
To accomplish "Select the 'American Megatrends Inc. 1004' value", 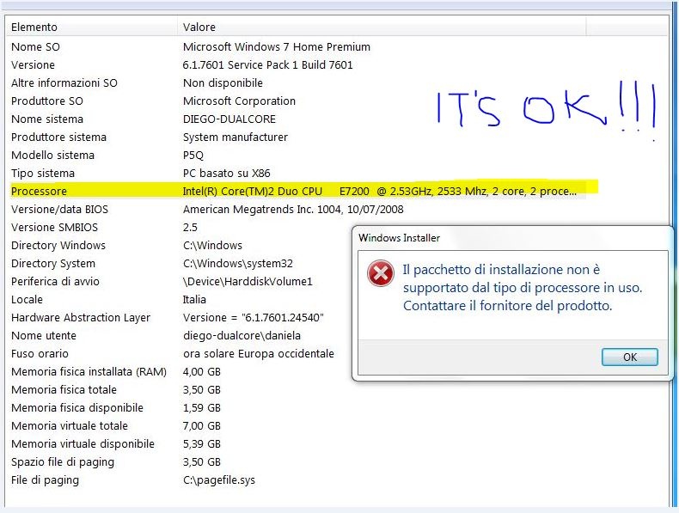I will coord(293,210).
